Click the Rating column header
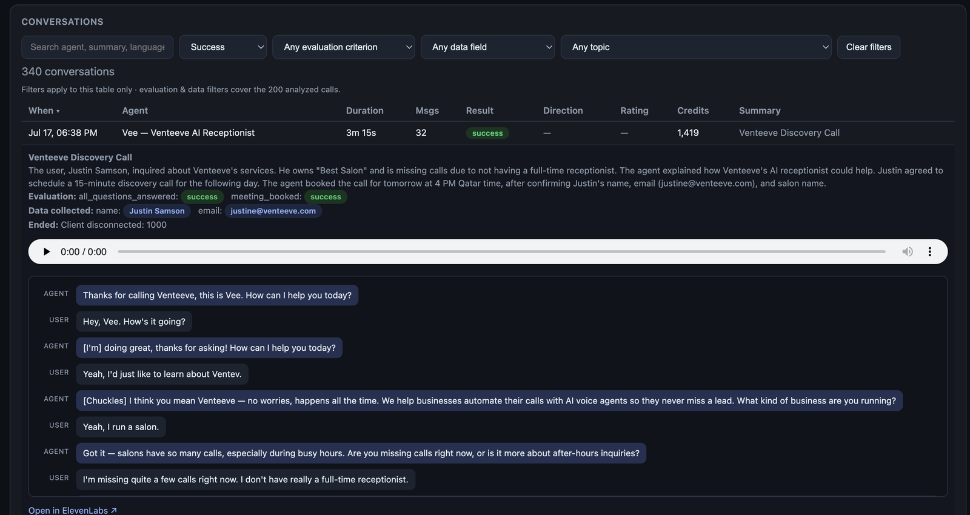The height and width of the screenshot is (515, 970). point(634,110)
